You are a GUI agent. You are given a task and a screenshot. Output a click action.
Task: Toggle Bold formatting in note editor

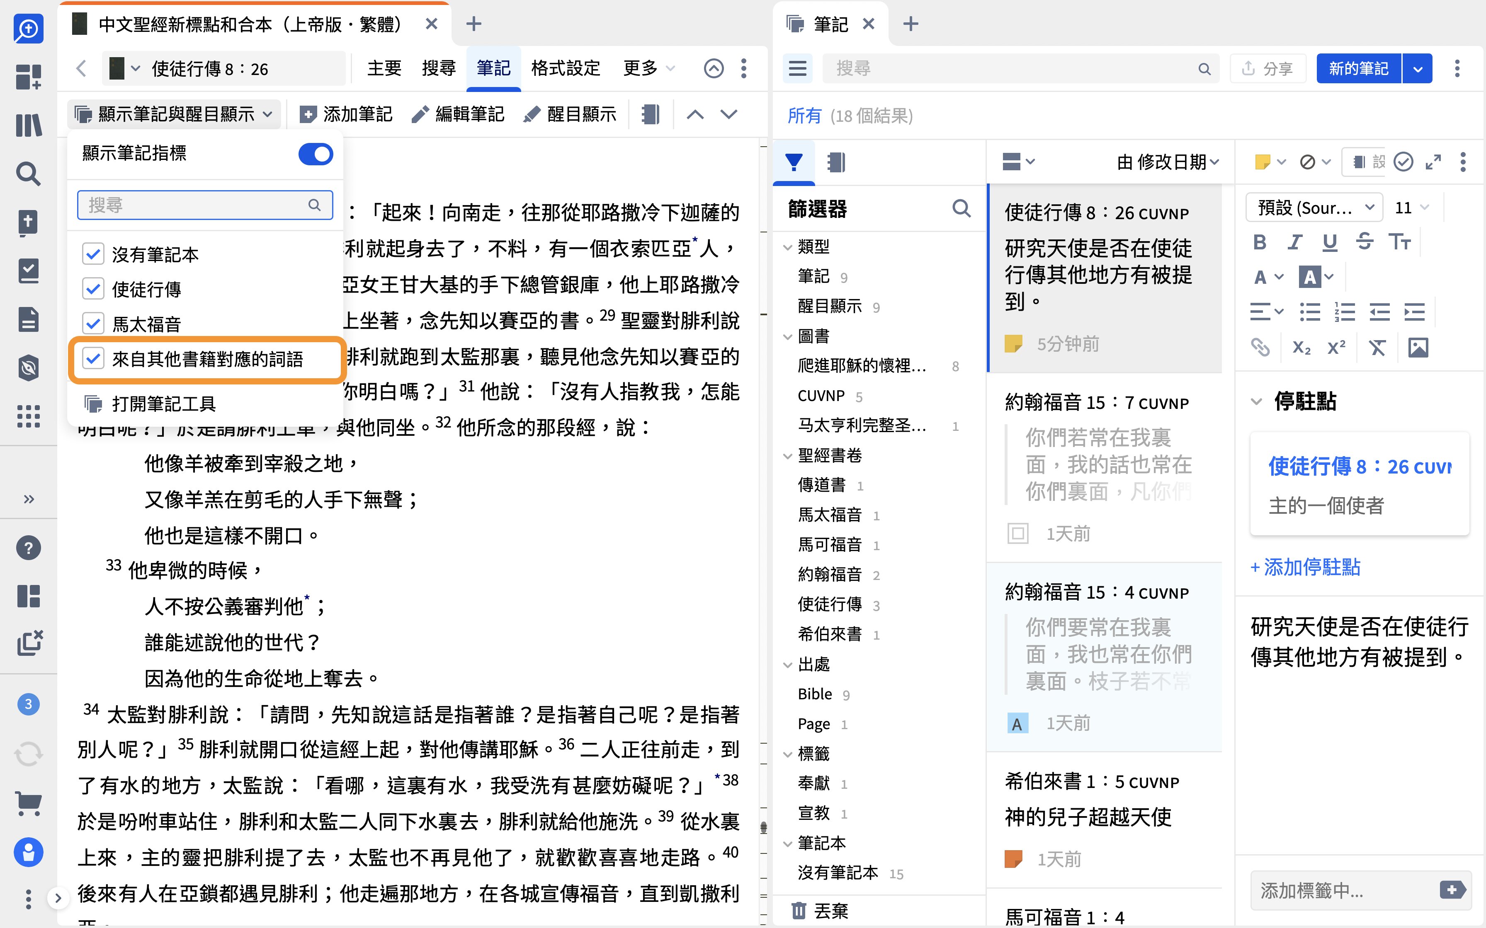(x=1260, y=242)
